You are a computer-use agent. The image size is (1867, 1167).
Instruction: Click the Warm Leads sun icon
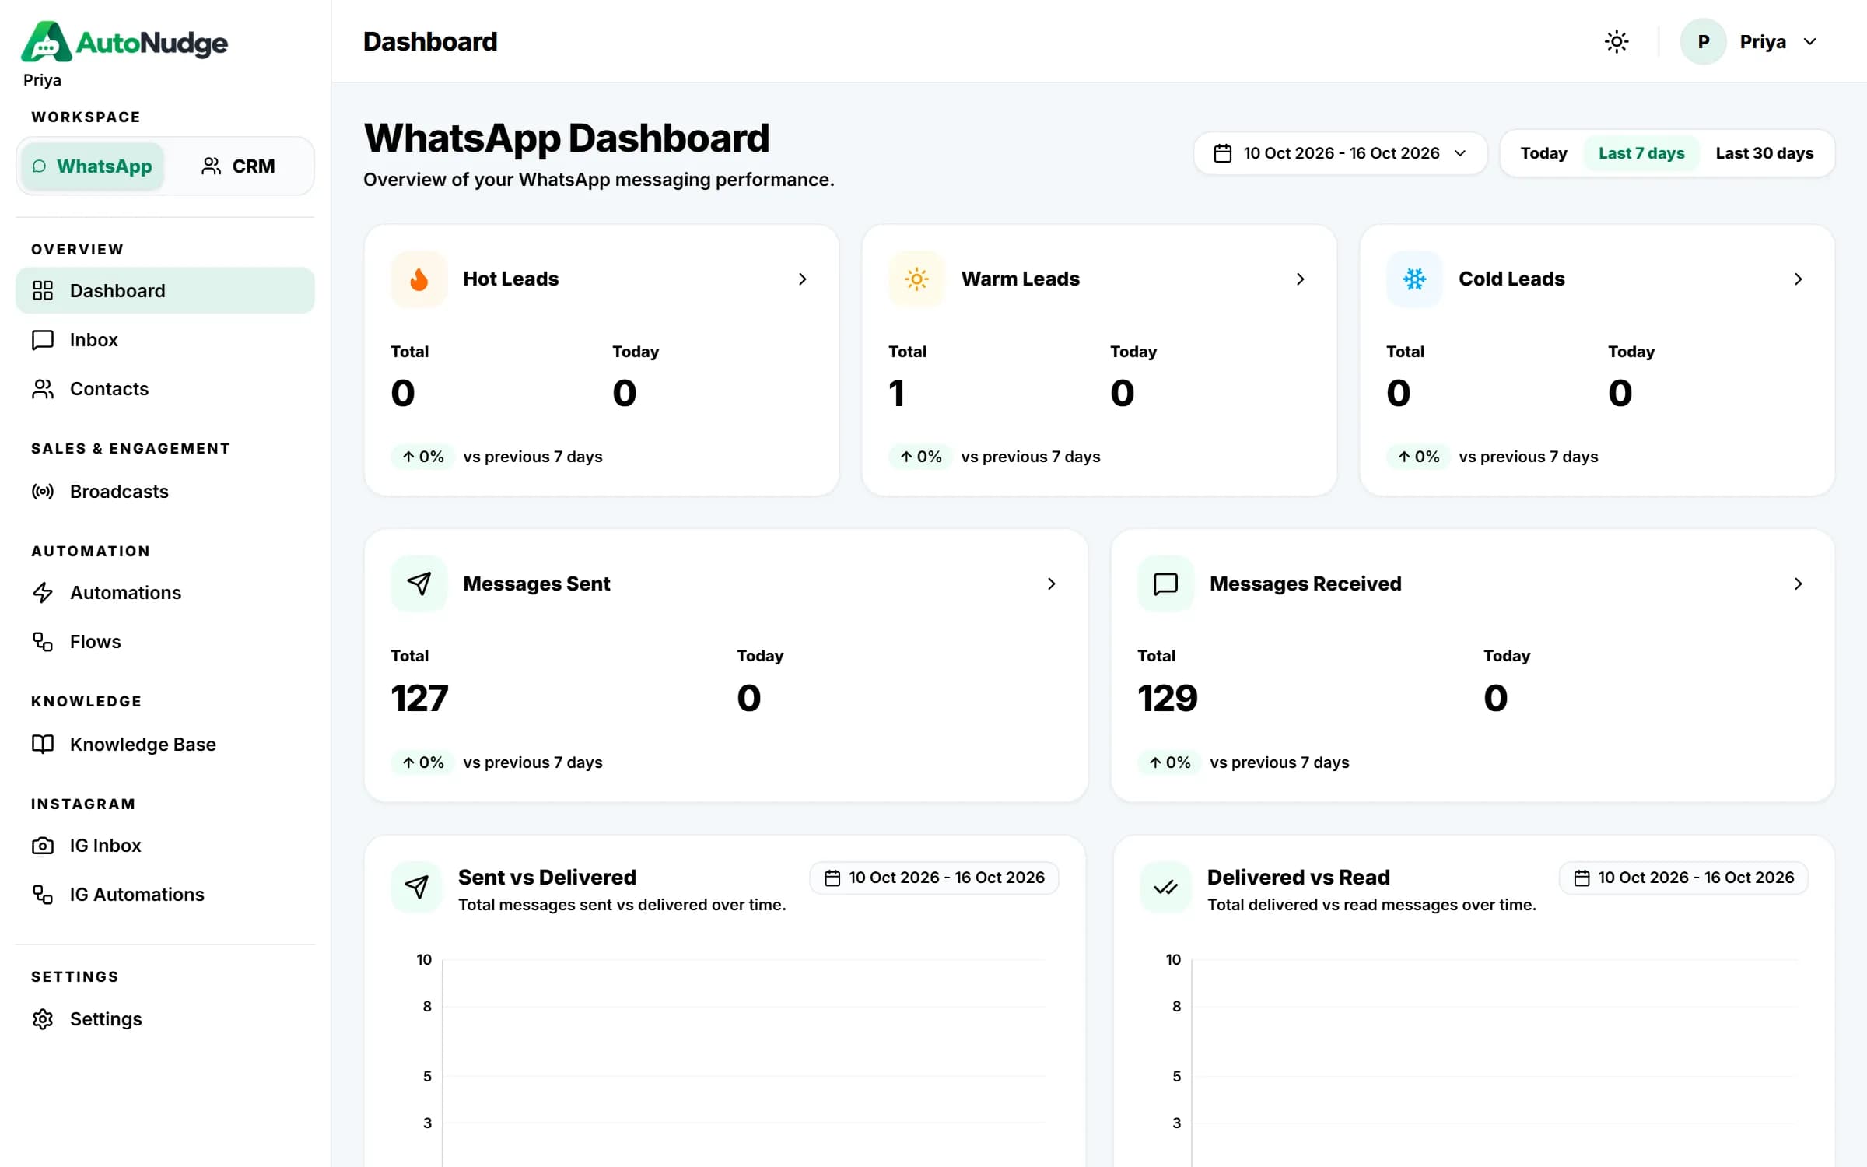(916, 279)
